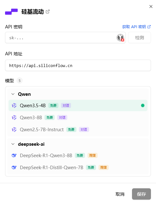Close the dialog with the X button
156x203 pixels.
click(151, 6)
